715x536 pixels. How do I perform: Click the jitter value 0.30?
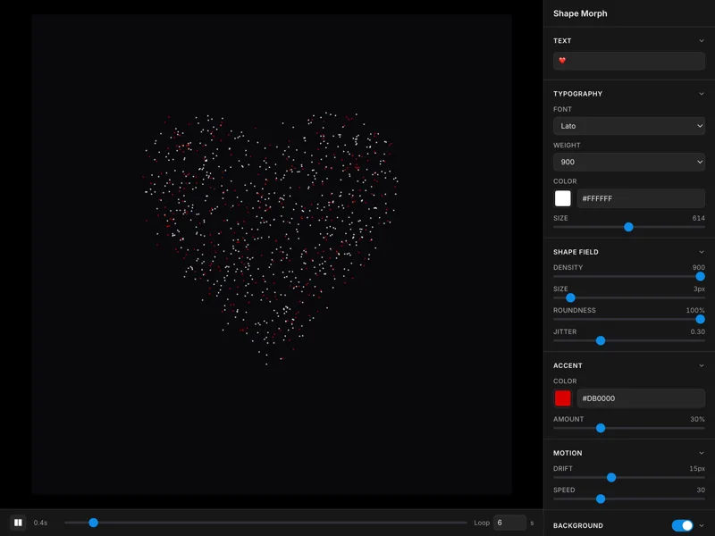[697, 331]
